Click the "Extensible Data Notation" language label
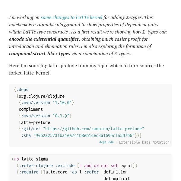This screenshot has height=181, width=181. click(x=144, y=142)
